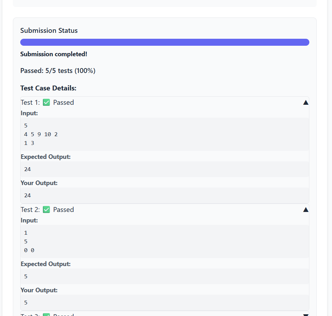
Task: Click the green checkmark beside Test 1
Action: 46,102
